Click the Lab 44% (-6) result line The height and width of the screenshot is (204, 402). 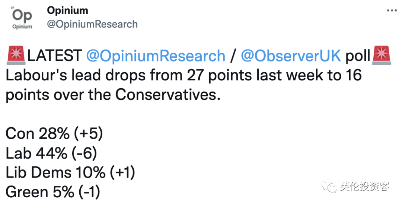(x=51, y=153)
